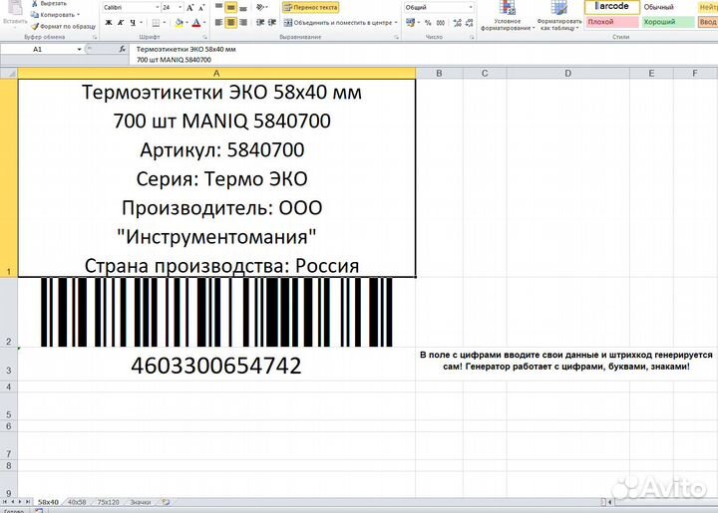Decrease font size with small A icon
This screenshot has height=513, width=718.
pyautogui.click(x=201, y=8)
